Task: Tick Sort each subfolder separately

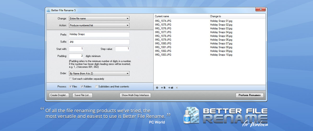Action: click(70, 79)
